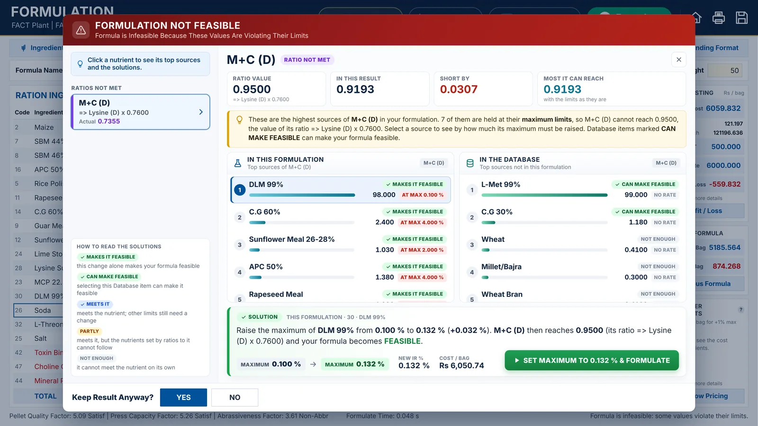Image resolution: width=758 pixels, height=426 pixels.
Task: Select Sunflower Meal 26-28% source row
Action: 340,244
